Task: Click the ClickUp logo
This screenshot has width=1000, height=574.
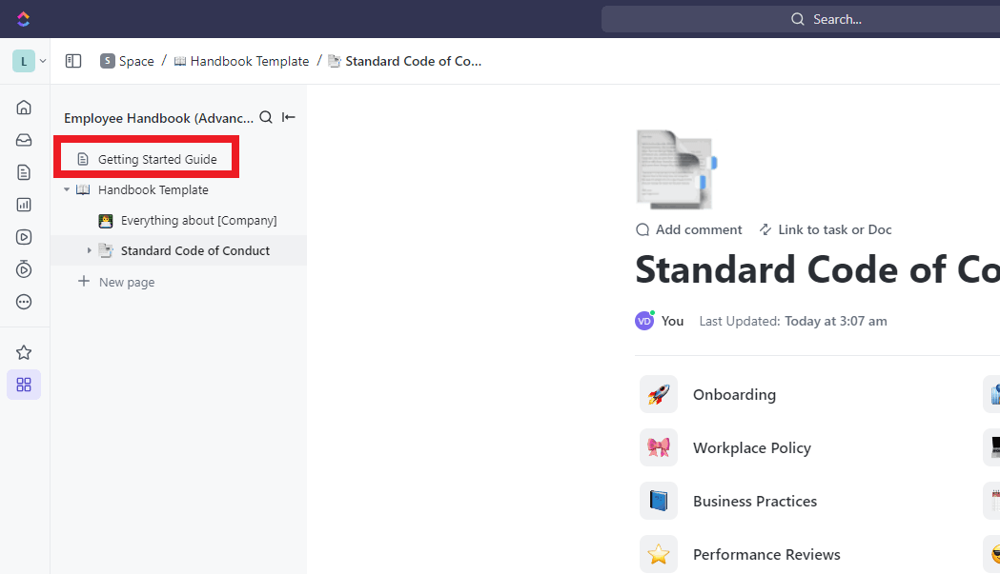Action: (24, 19)
